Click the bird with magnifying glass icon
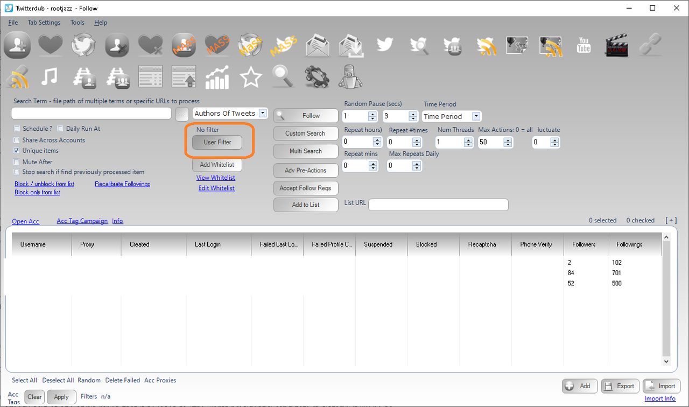The image size is (689, 407). tap(418, 45)
